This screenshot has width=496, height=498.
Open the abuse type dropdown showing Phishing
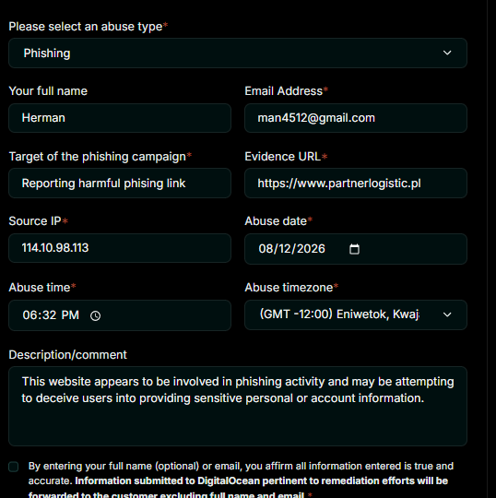tap(238, 53)
